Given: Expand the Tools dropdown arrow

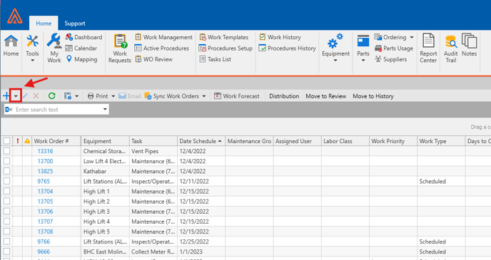Looking at the screenshot, I should [32, 61].
